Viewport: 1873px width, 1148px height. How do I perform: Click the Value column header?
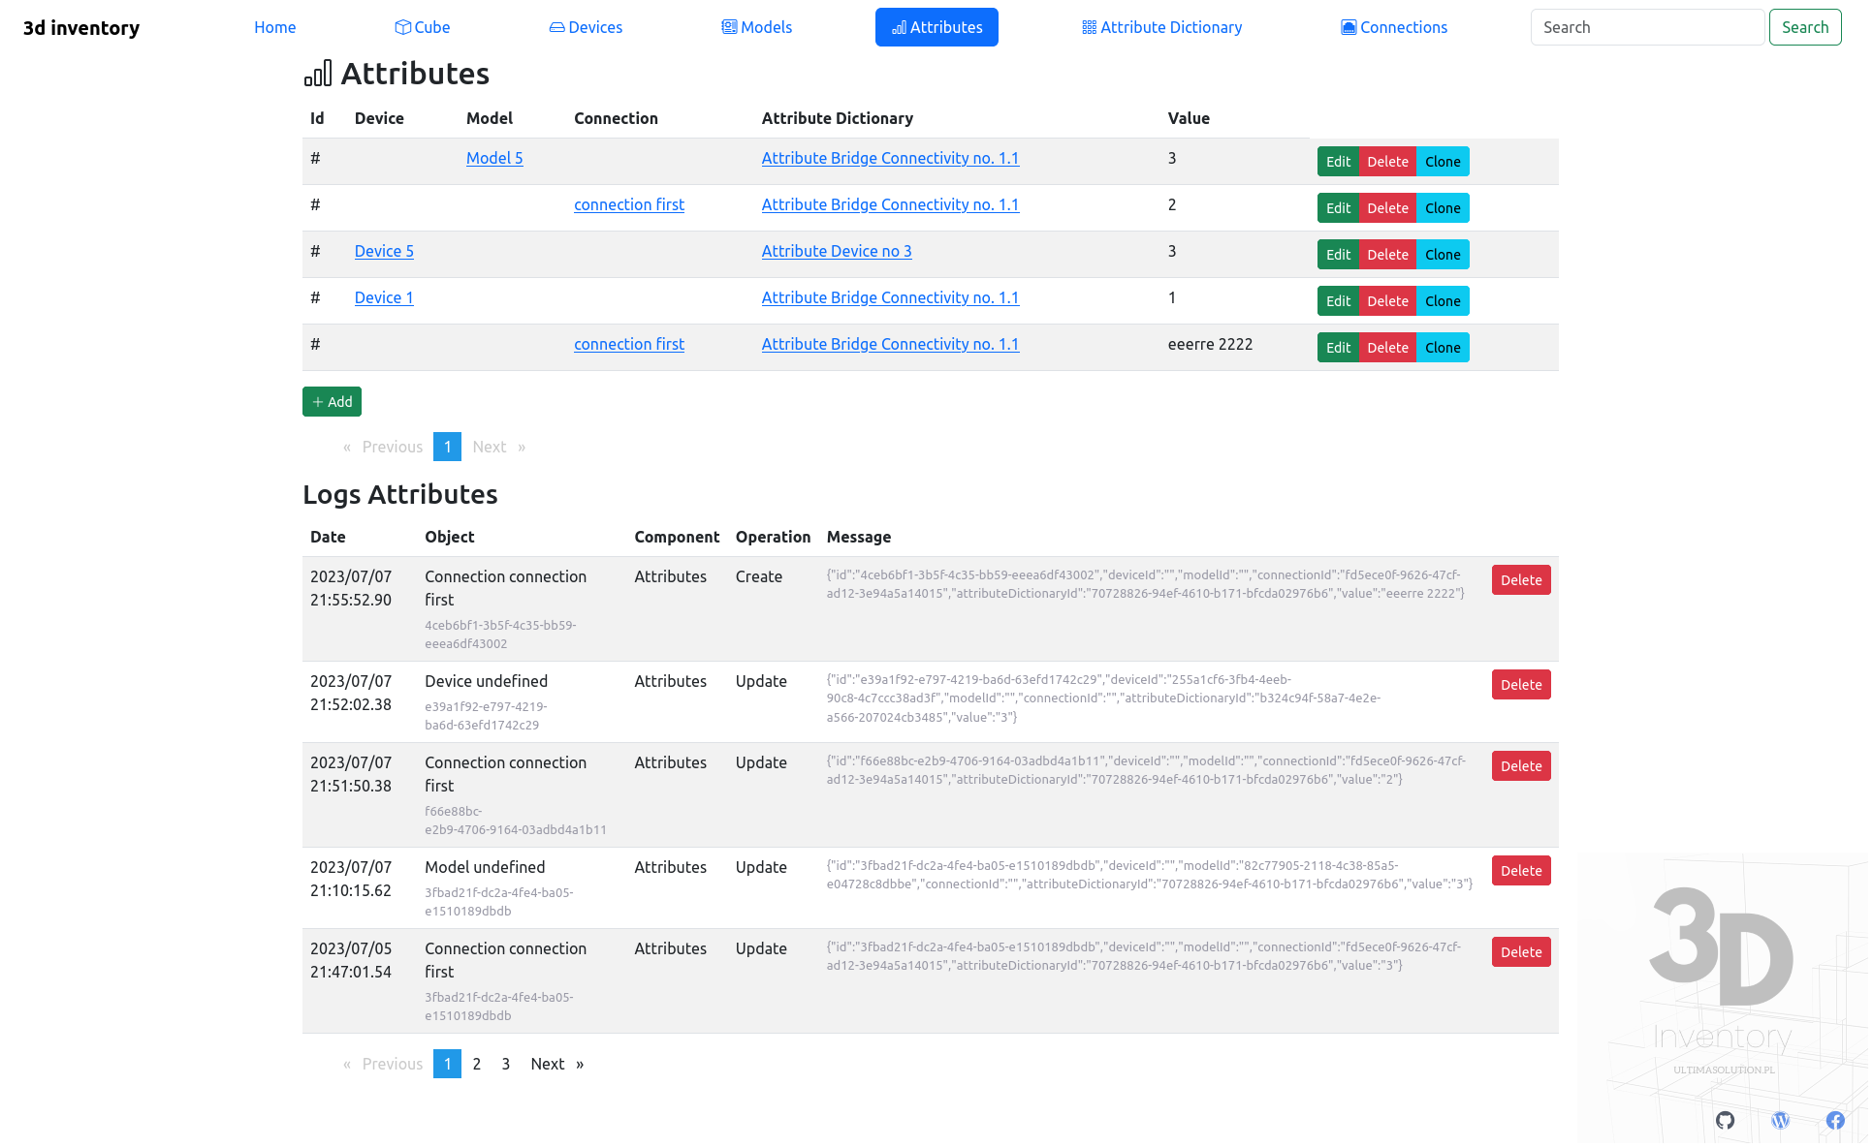tap(1189, 118)
